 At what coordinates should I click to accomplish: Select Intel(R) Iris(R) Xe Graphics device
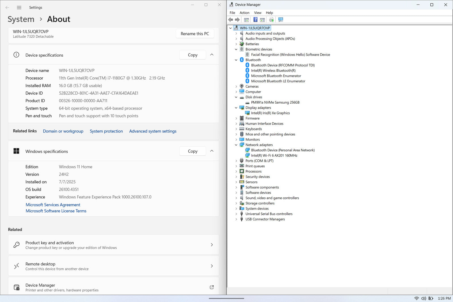click(270, 113)
